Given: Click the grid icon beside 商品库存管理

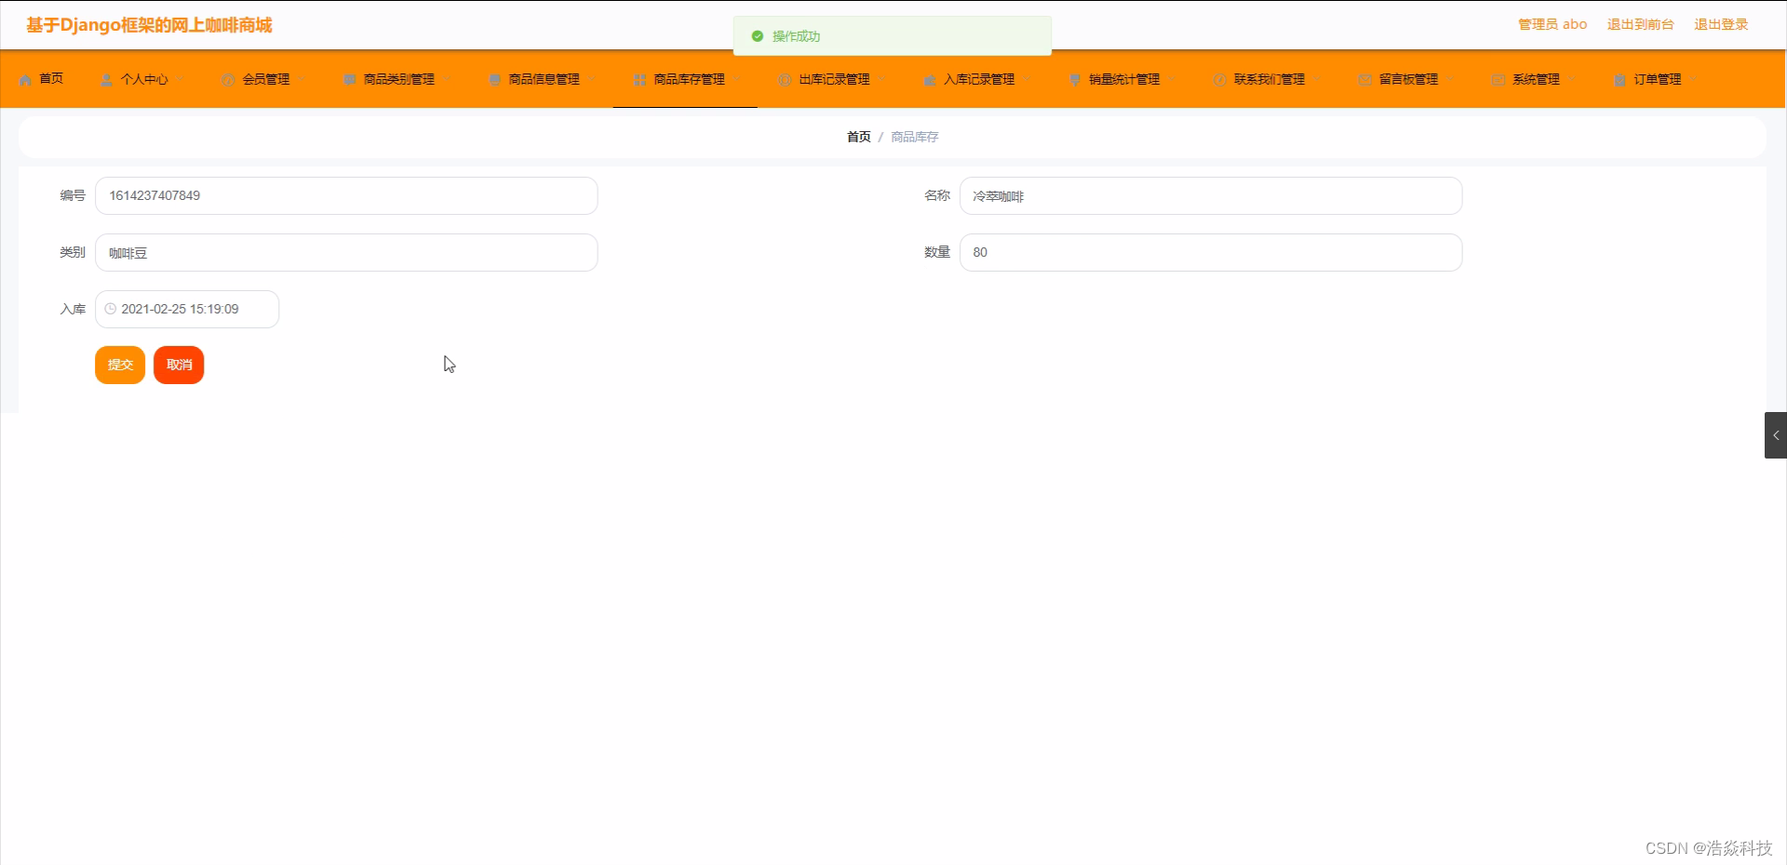Looking at the screenshot, I should coord(638,79).
